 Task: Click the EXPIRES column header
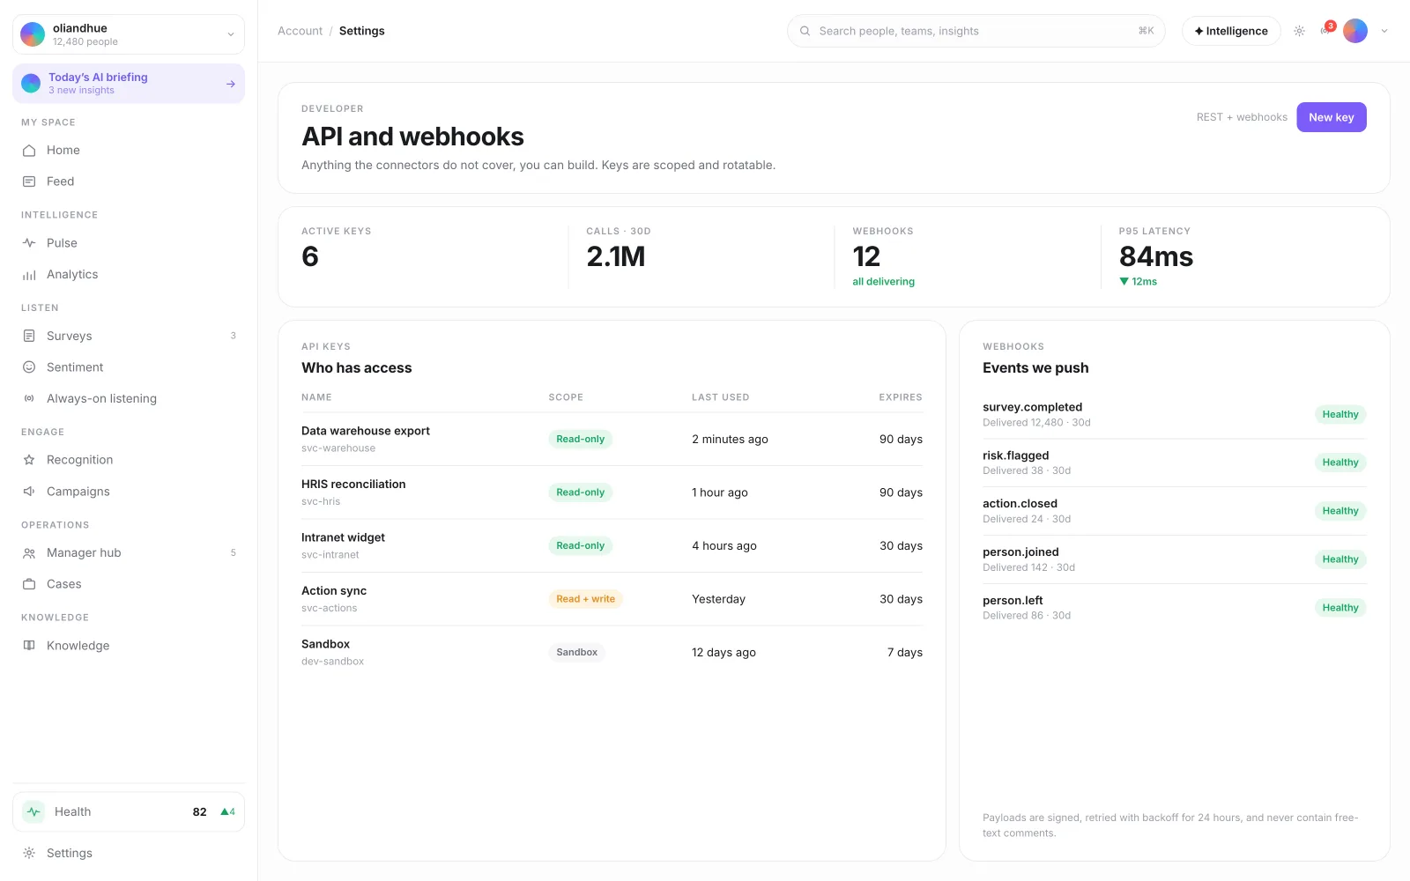click(x=901, y=397)
